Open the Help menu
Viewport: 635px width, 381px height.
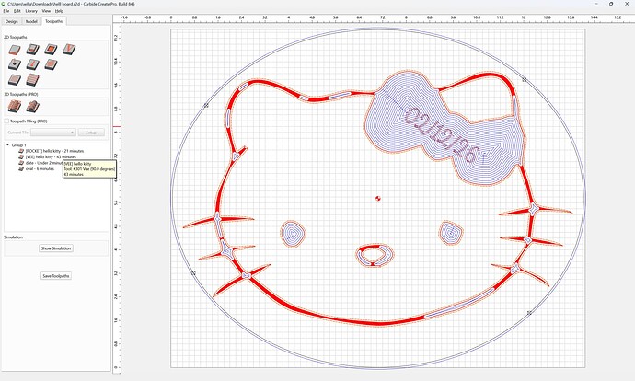[x=59, y=11]
